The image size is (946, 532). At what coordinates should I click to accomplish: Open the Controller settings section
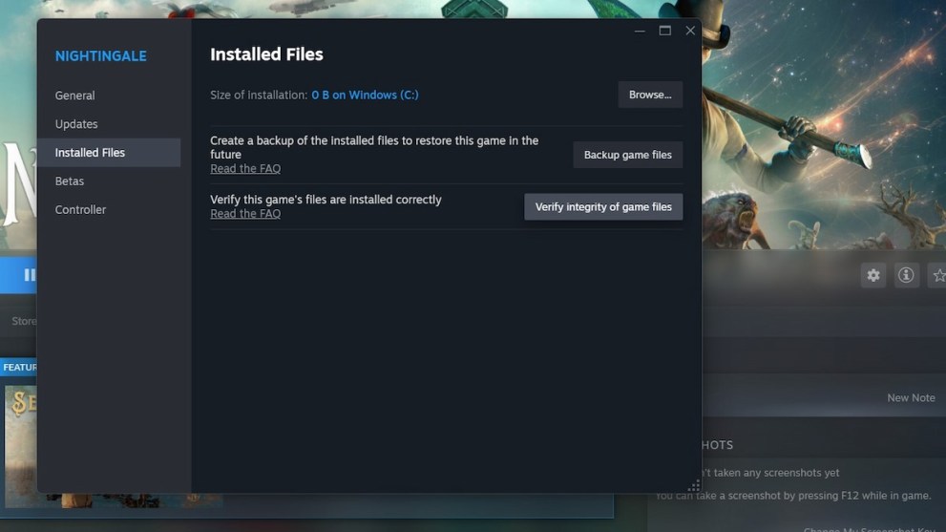pyautogui.click(x=80, y=210)
